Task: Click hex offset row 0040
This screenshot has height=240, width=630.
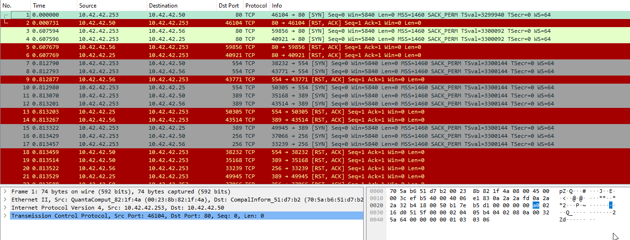Action: pos(376,220)
